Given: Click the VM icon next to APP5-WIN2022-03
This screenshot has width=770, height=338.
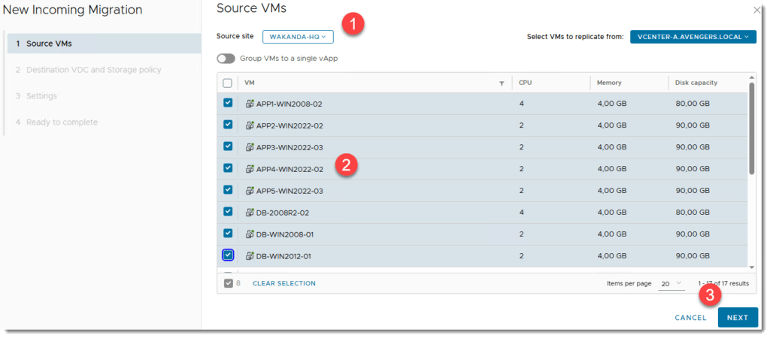Looking at the screenshot, I should [x=250, y=191].
